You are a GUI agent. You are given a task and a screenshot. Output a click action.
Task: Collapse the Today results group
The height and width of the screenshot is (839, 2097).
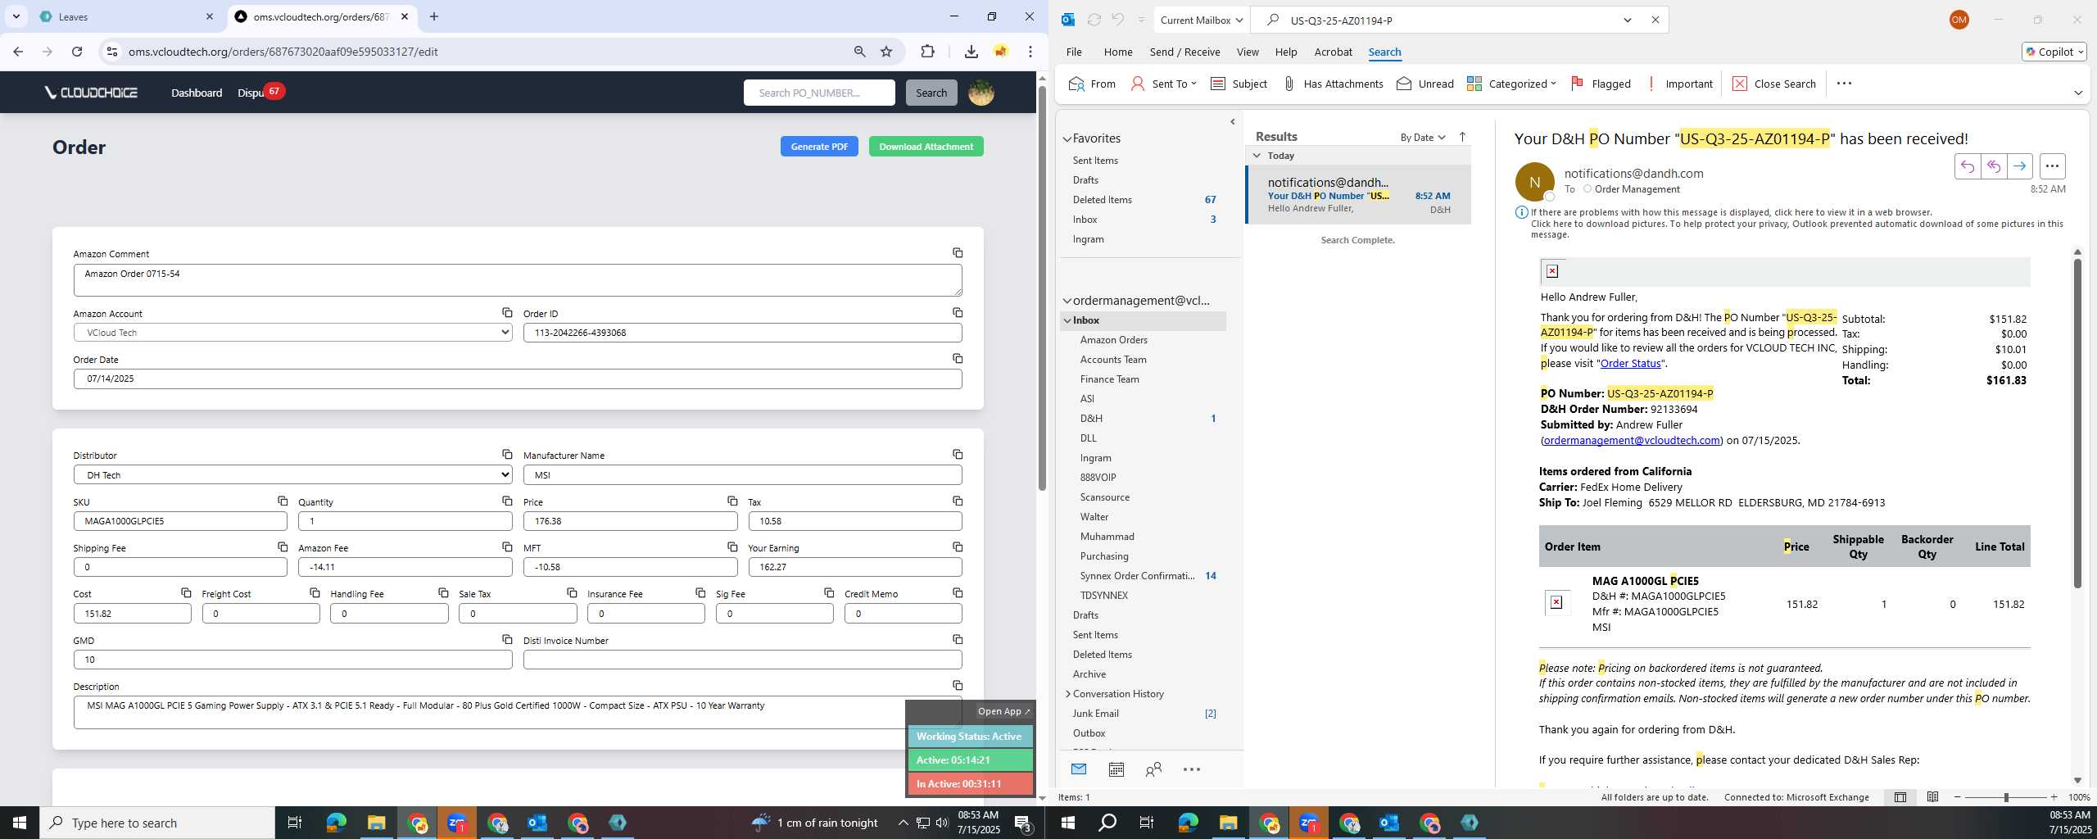(1257, 156)
